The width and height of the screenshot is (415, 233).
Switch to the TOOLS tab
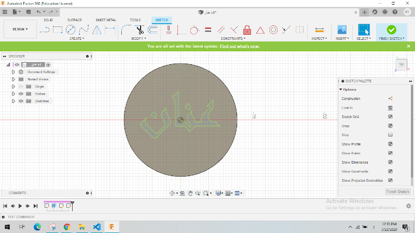135,20
